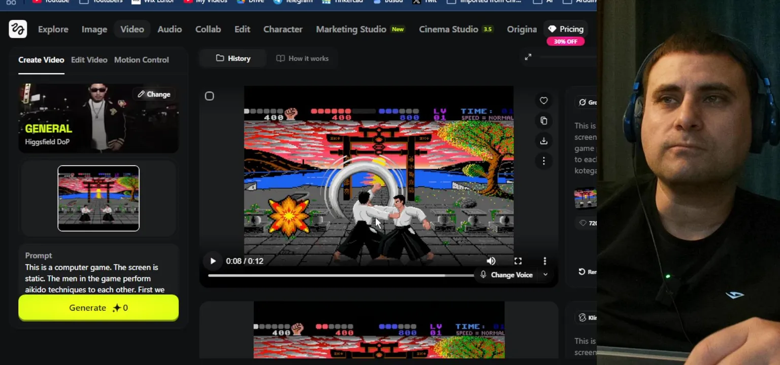Tick the video selection checkbox
Screen dimensions: 780x365
[x=209, y=96]
